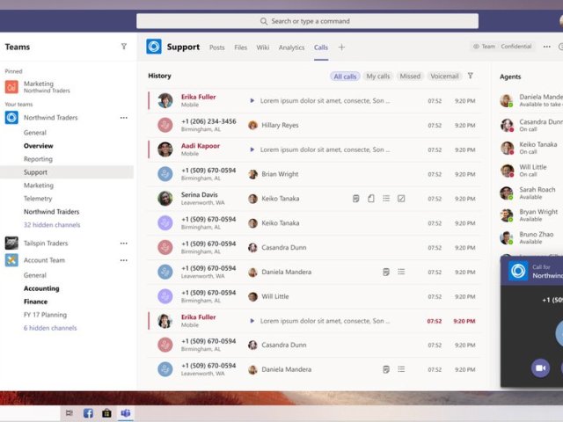
Task: Open the History filter funnel icon
Action: coord(471,76)
